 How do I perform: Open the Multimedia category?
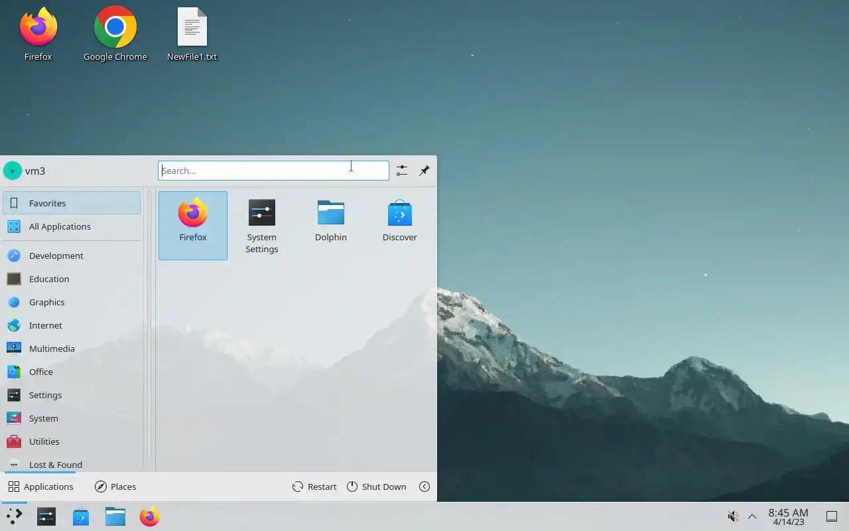tap(72, 348)
